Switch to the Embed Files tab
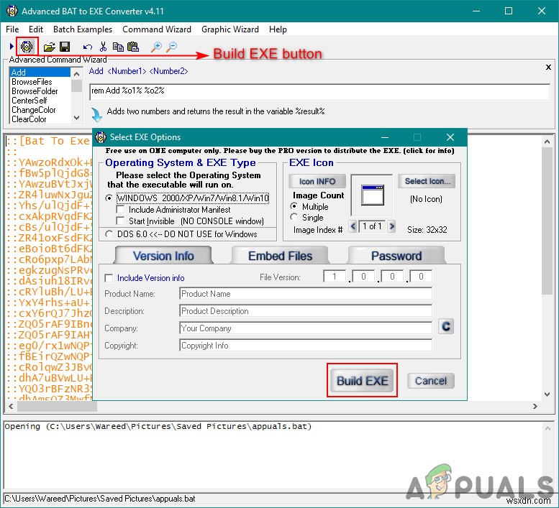The width and height of the screenshot is (559, 508). click(x=280, y=256)
